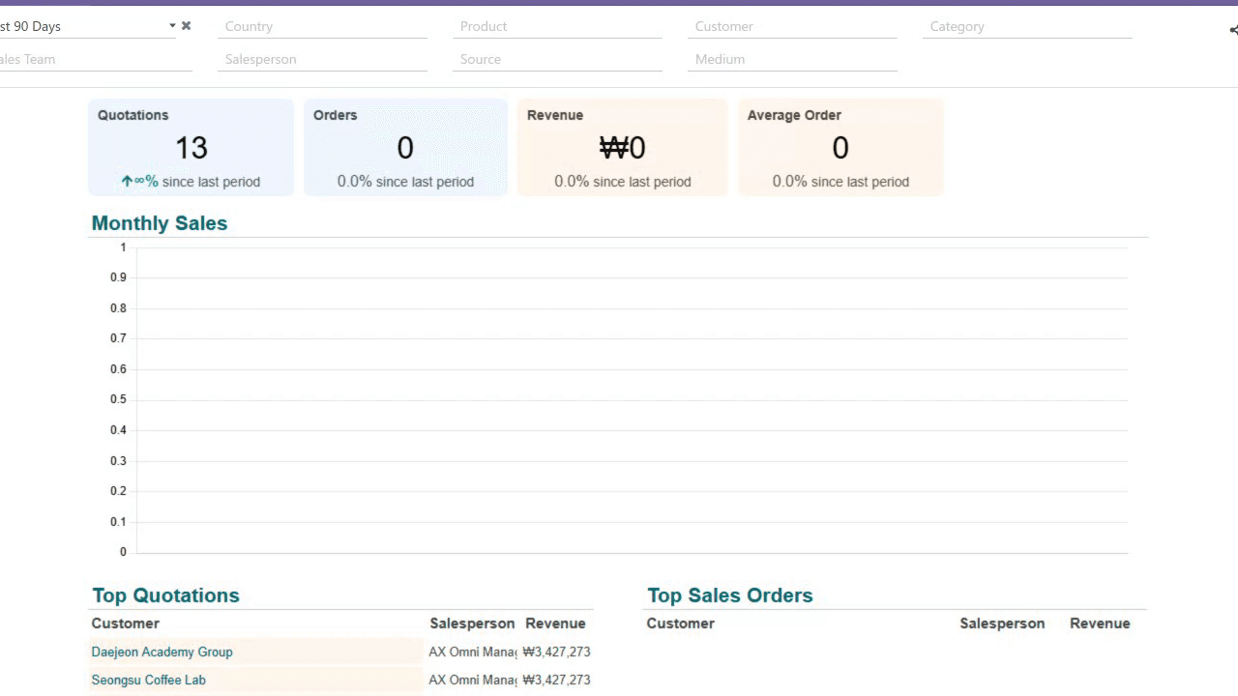Click the Source filter field
Viewport: 1238px width, 696px height.
tap(557, 60)
